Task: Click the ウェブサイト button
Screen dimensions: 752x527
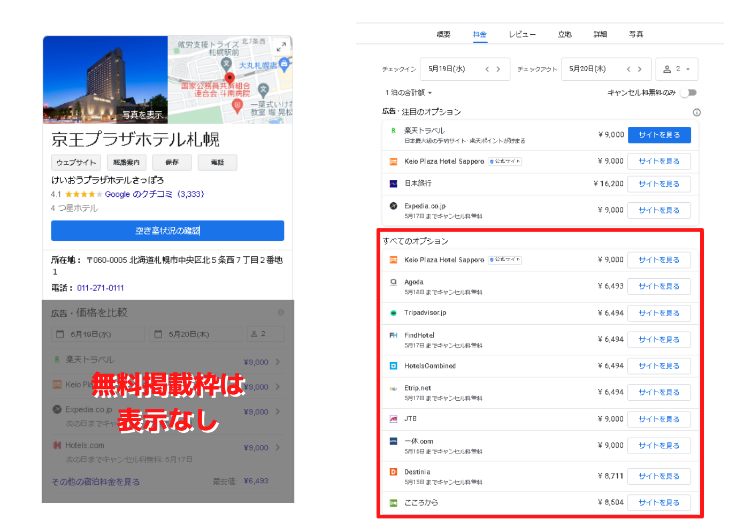Action: pyautogui.click(x=76, y=163)
